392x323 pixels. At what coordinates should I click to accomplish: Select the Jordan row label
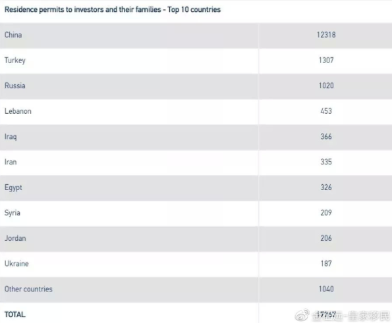[x=15, y=238]
